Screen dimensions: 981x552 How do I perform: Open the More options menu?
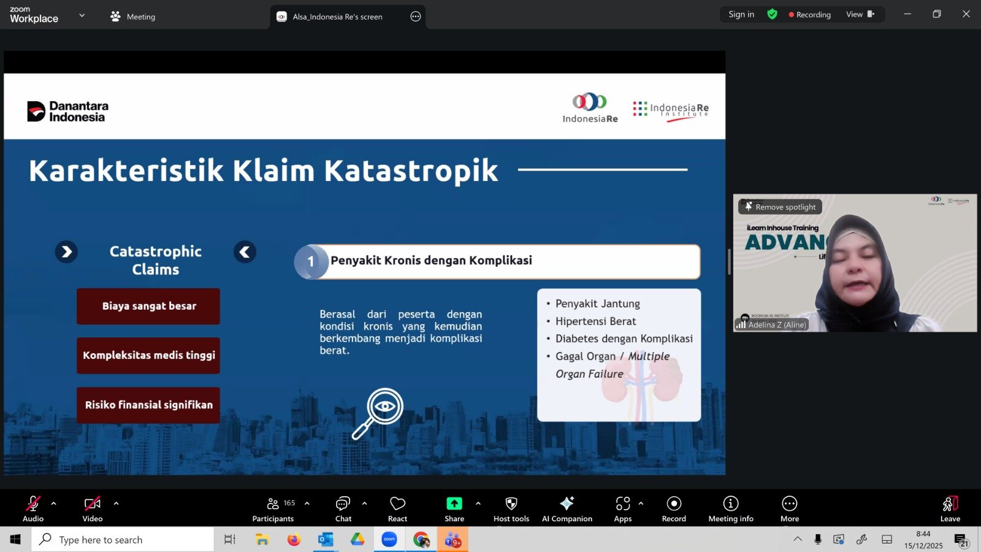[x=789, y=509]
